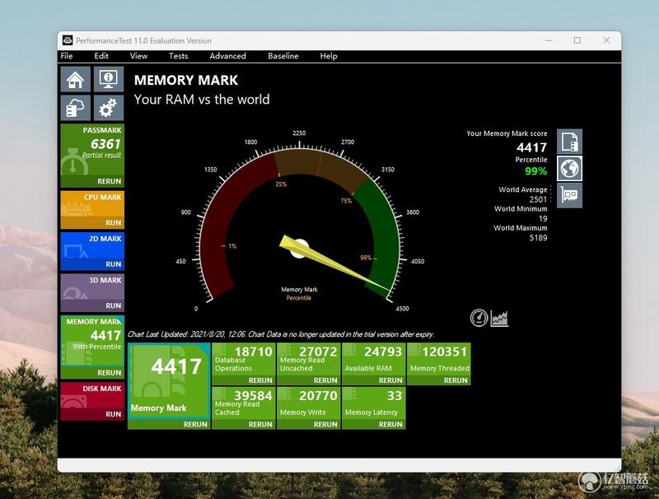Viewport: 659px width, 499px height.
Task: Click the save results document icon
Action: (569, 142)
